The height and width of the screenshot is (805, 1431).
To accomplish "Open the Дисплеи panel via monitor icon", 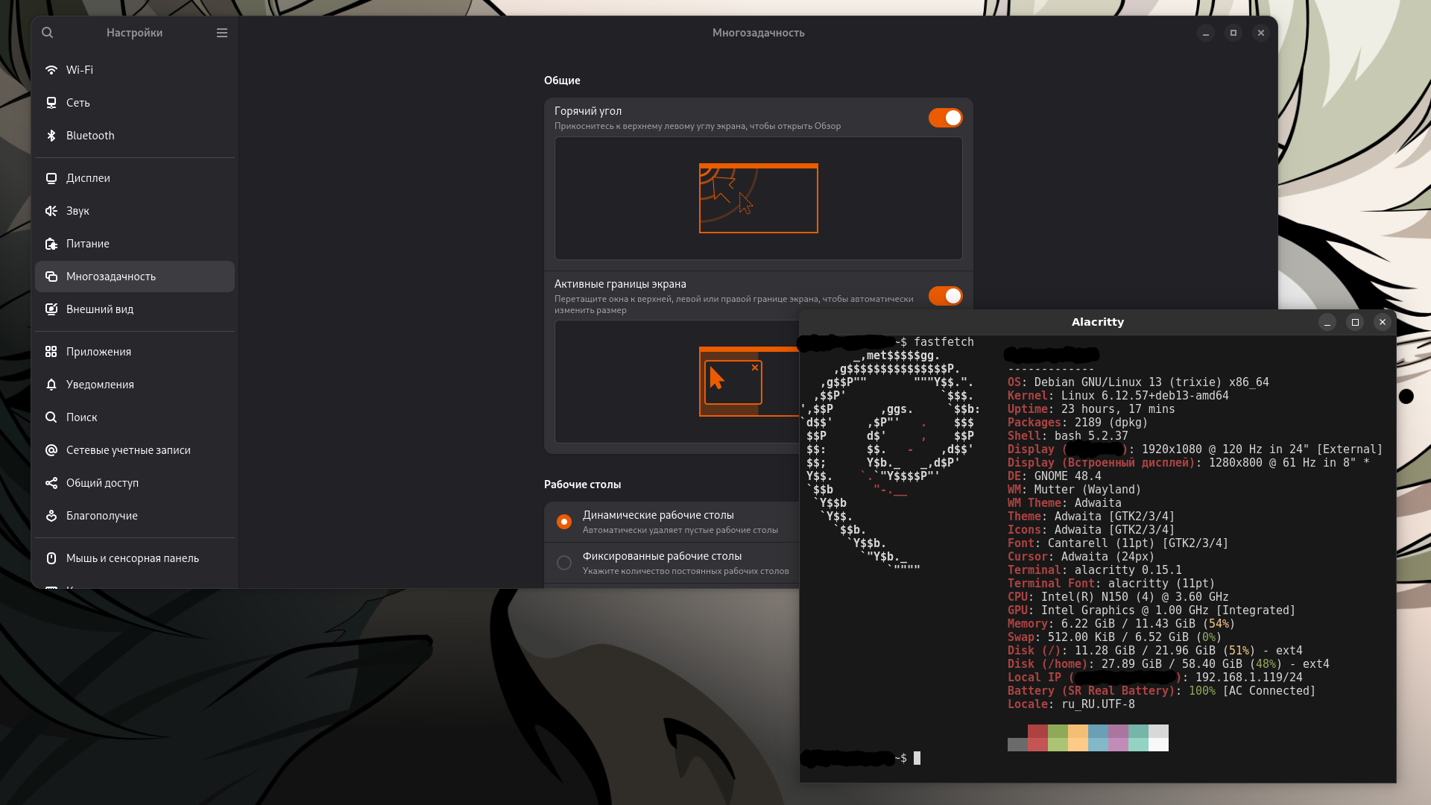I will [x=51, y=178].
